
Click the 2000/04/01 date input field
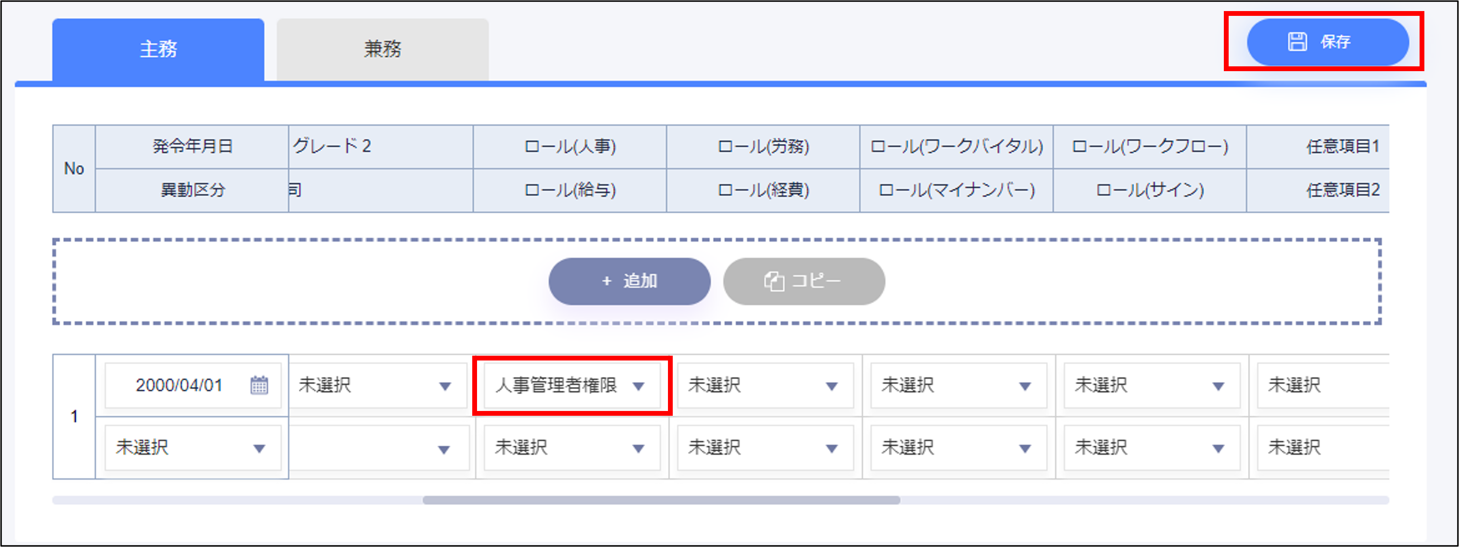click(178, 385)
